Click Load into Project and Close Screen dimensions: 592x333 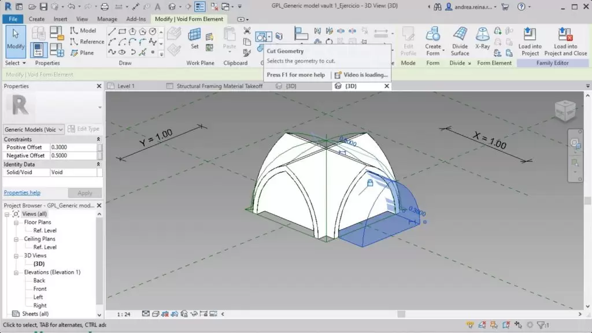click(x=565, y=40)
